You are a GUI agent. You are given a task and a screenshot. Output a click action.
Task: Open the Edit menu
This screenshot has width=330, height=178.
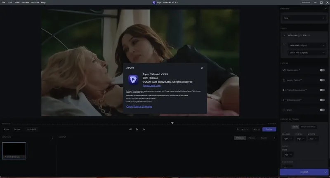pyautogui.click(x=10, y=2)
